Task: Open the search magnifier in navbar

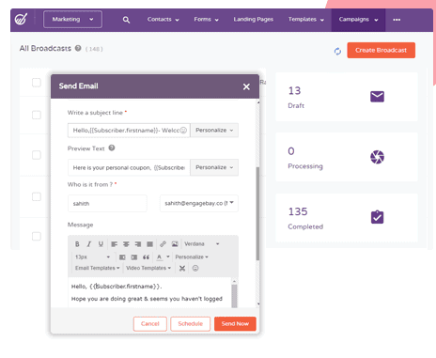Action: [x=126, y=20]
